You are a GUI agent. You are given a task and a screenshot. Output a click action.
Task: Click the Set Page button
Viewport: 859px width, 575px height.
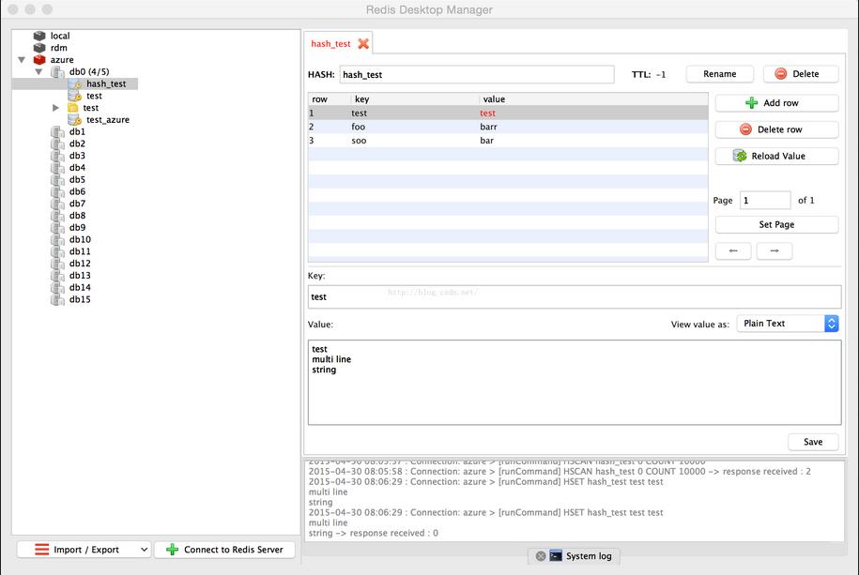click(x=776, y=224)
